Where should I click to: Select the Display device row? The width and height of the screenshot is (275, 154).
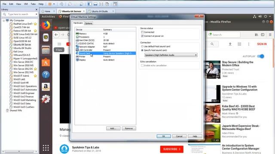tap(106, 60)
